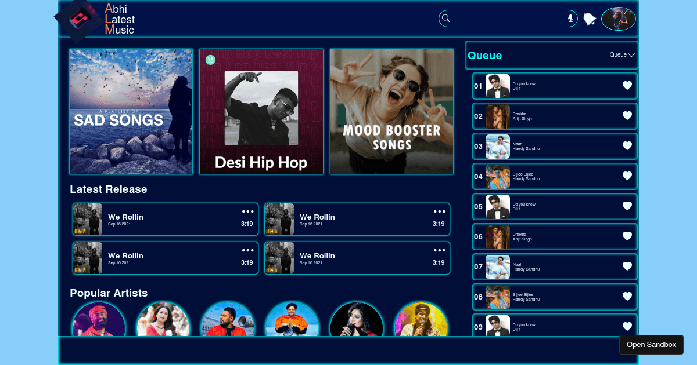Like queue track 04 Bijlee Bijlee
This screenshot has width=697, height=365.
pyautogui.click(x=627, y=176)
